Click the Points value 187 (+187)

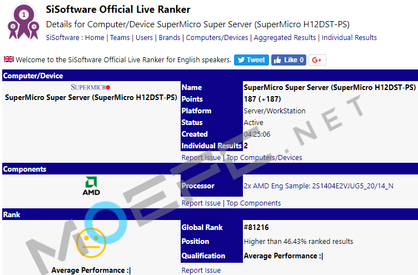[x=262, y=99]
